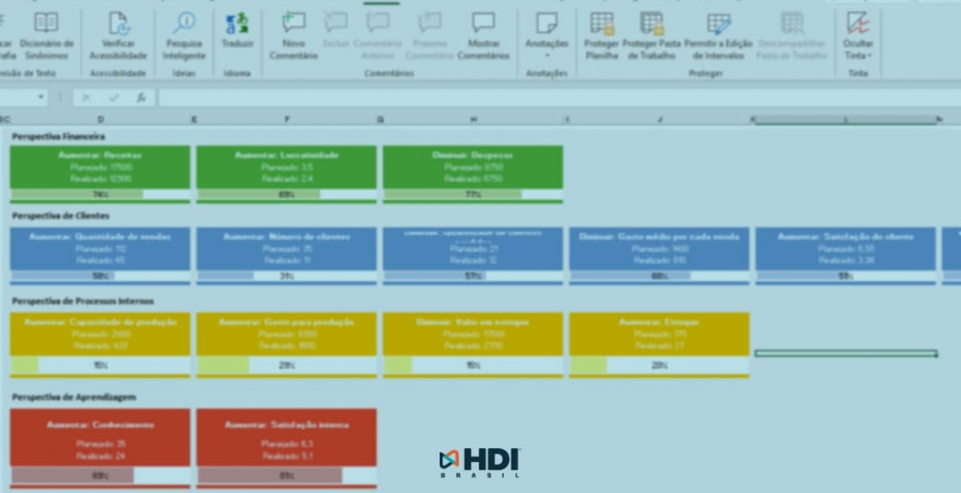Screen dimensions: 961x493
Task: Select column H header
Action: tap(474, 119)
